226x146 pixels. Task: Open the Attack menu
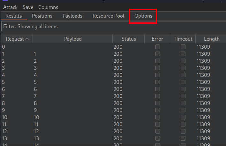click(10, 7)
